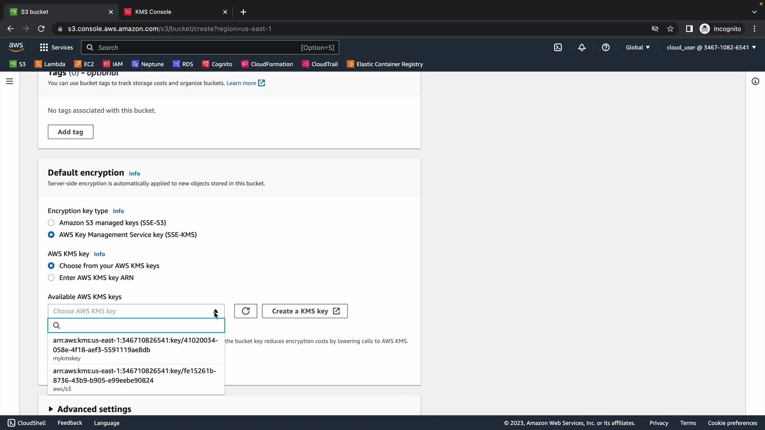Viewport: 765px width, 430px height.
Task: Click Create a KMS key button
Action: (x=305, y=311)
